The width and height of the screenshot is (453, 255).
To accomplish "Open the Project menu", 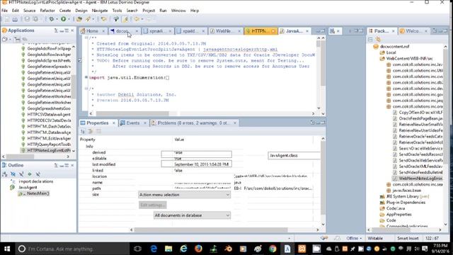I will click(149, 11).
